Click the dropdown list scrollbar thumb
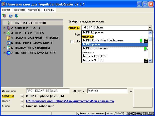155x116 pixels. point(150,39)
